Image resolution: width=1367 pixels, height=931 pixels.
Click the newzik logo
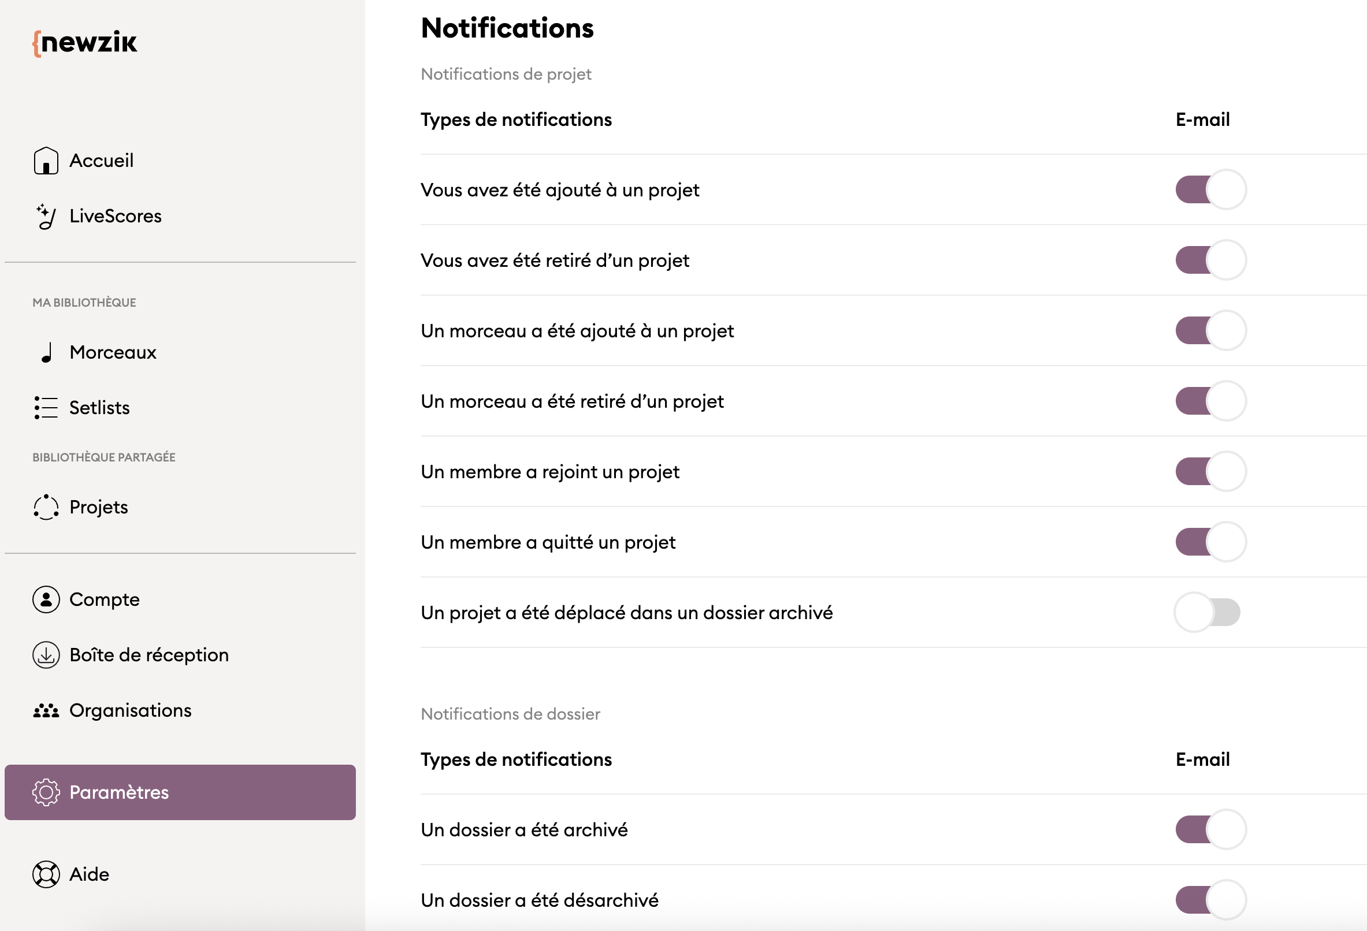(x=85, y=43)
